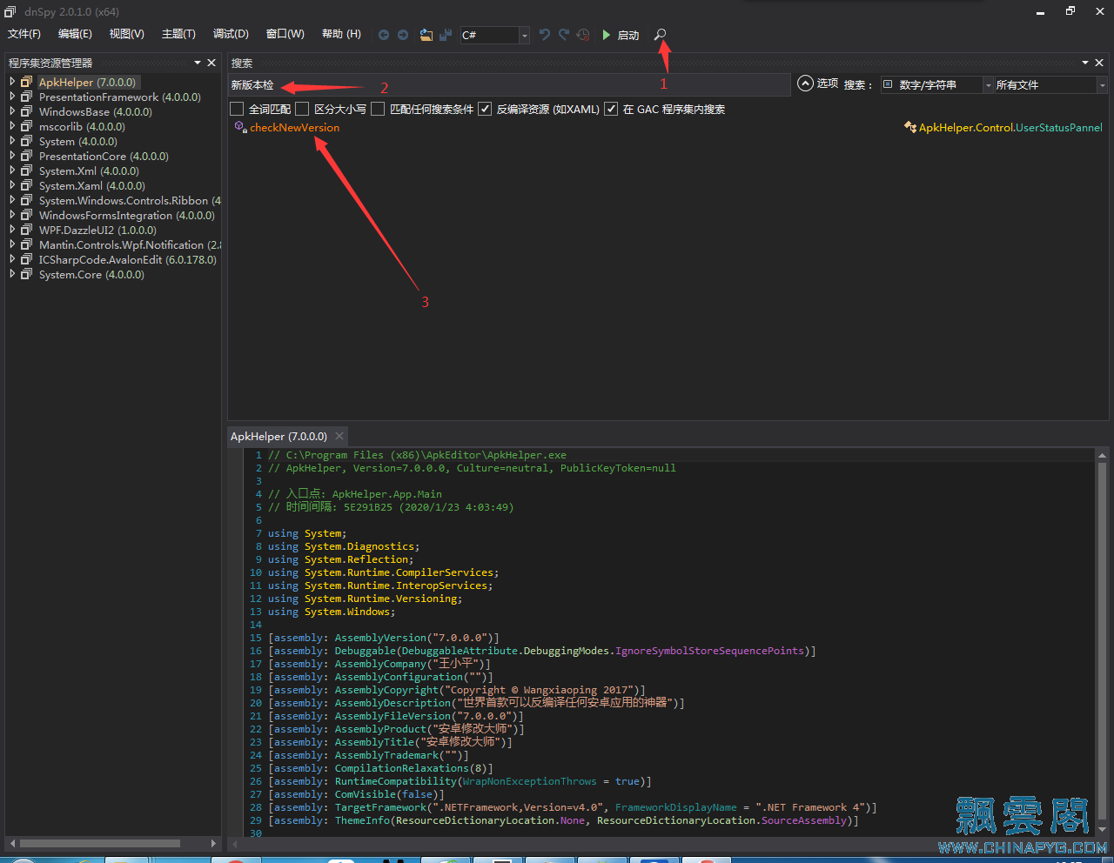This screenshot has width=1114, height=863.
Task: Uncheck 反编译资源 (如XAML) checkbox
Action: [485, 109]
